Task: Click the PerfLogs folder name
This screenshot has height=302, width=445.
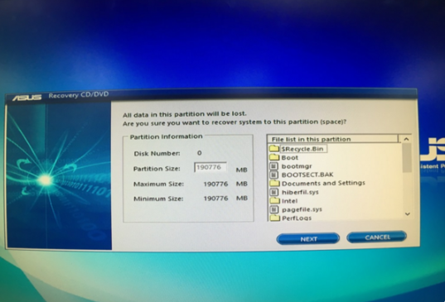Action: [297, 218]
